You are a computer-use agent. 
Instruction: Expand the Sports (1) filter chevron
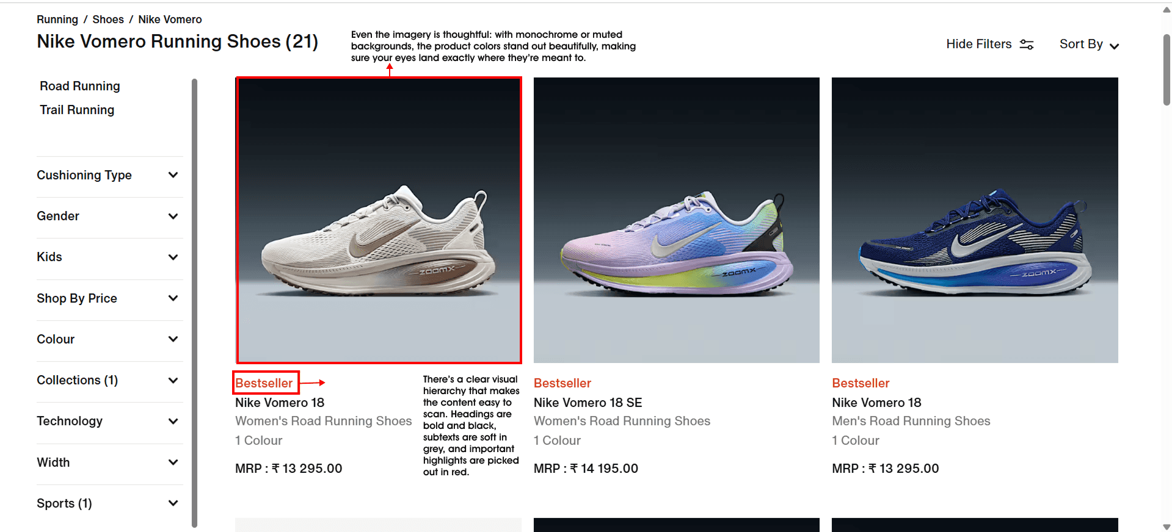pos(173,503)
